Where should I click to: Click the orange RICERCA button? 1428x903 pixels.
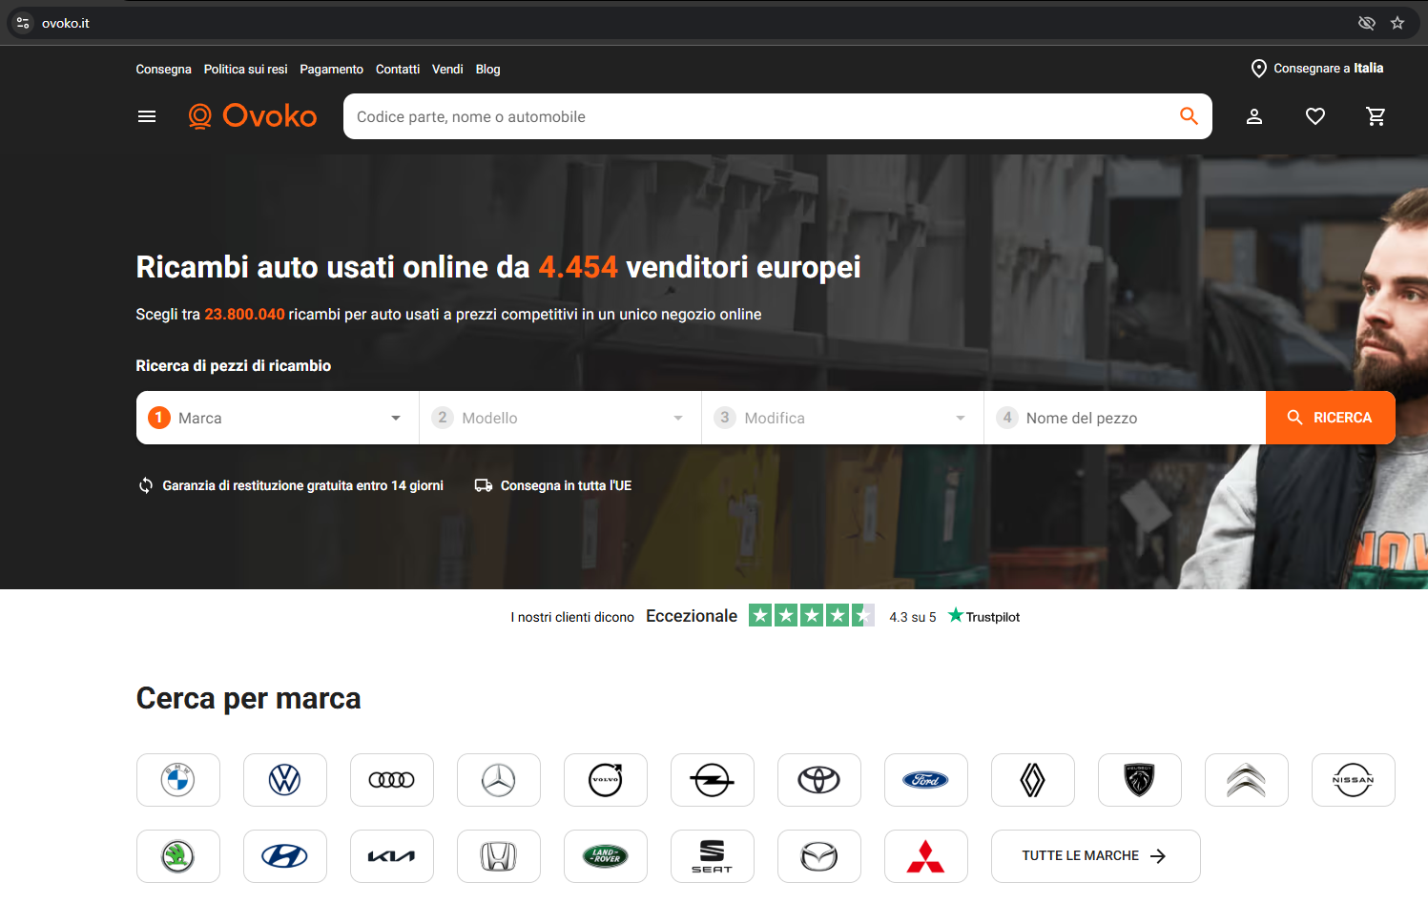pyautogui.click(x=1331, y=418)
